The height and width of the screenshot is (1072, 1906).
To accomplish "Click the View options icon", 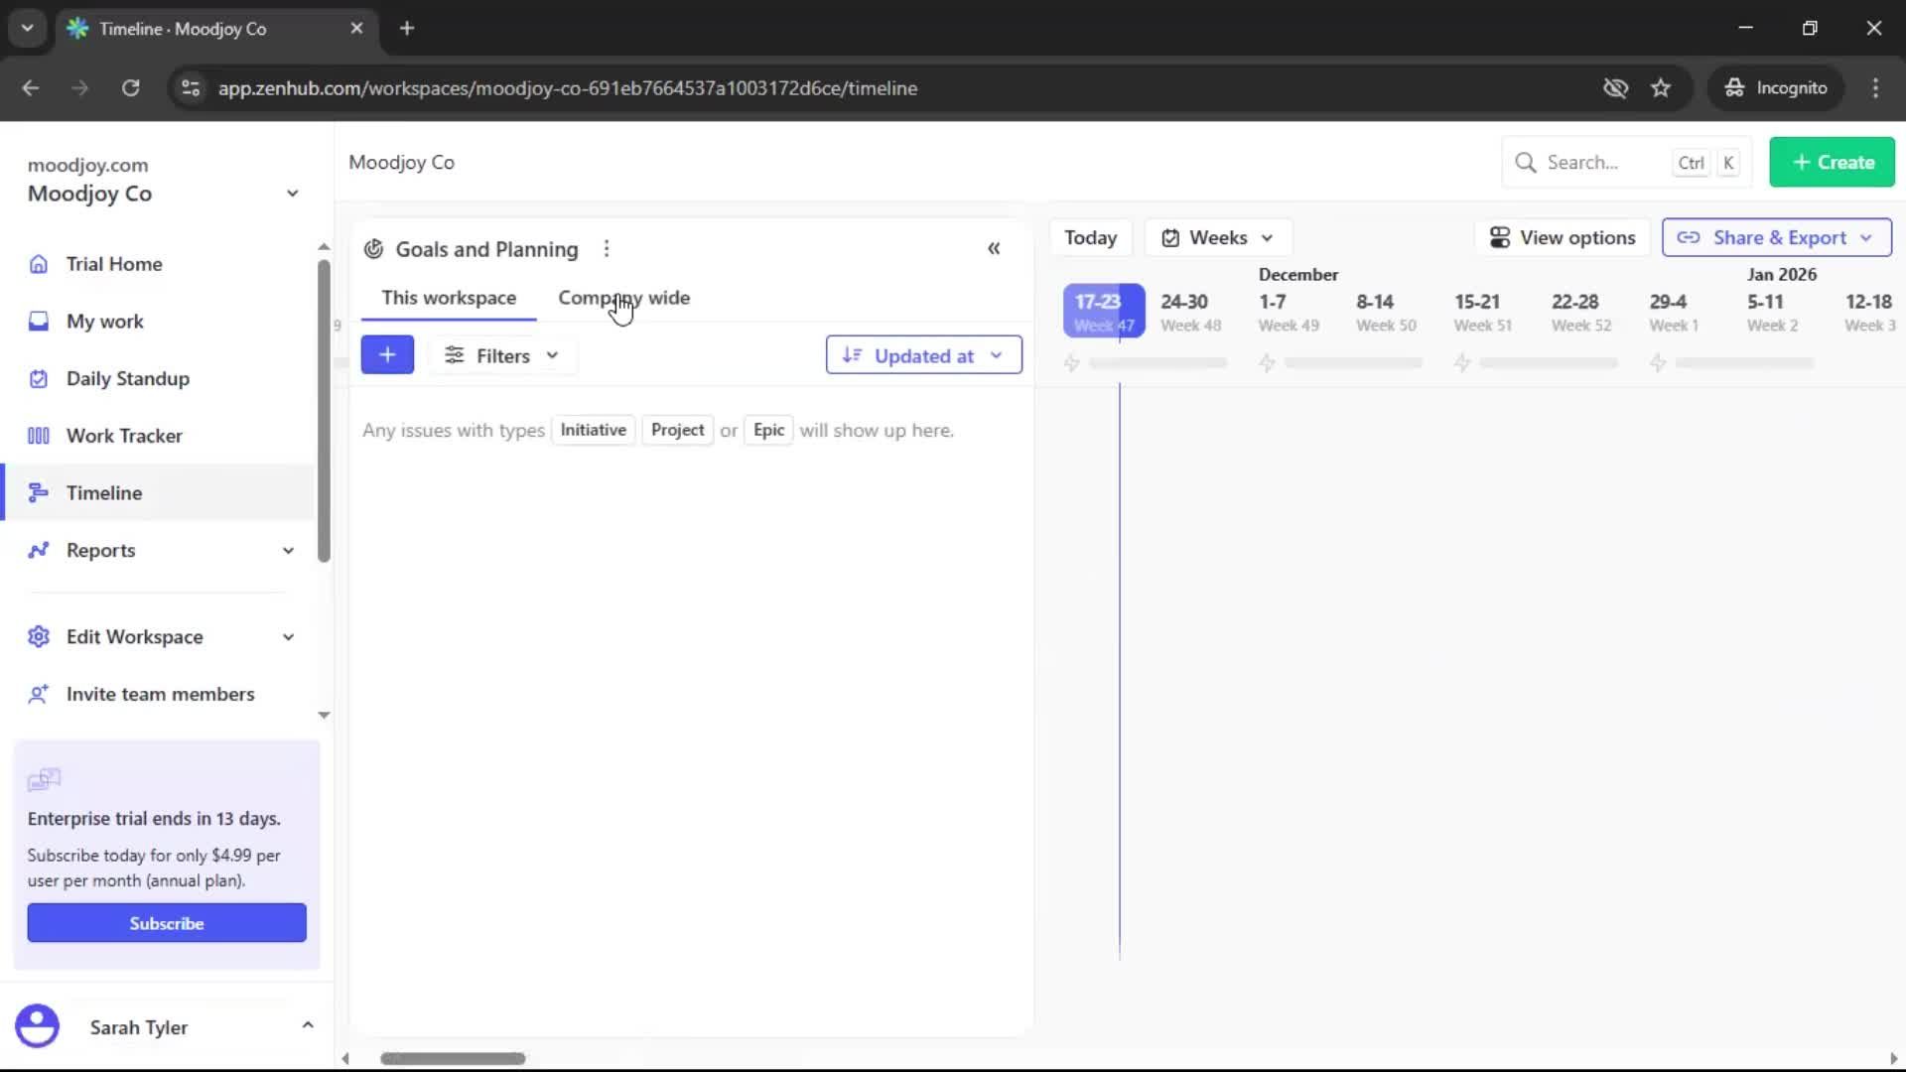I will 1499,237.
